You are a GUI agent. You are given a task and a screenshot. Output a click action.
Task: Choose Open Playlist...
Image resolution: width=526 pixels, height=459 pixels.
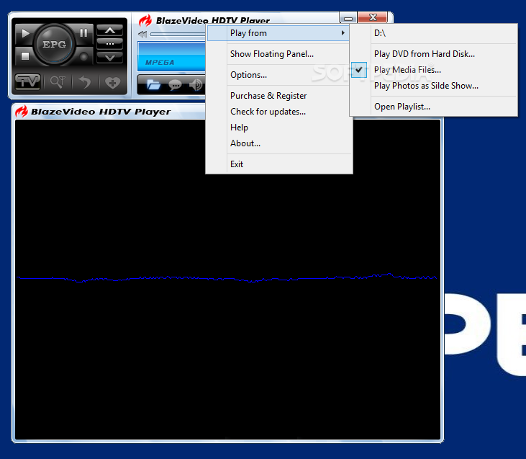(433, 107)
